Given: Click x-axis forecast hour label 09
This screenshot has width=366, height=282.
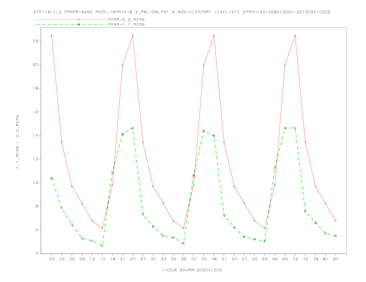Looking at the screenshot, I should (82, 259).
